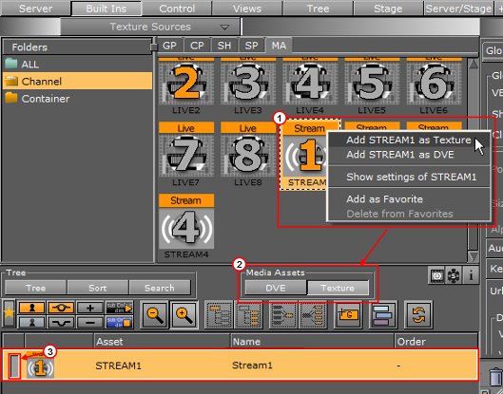
Task: Click the trash can icon
Action: (x=495, y=376)
